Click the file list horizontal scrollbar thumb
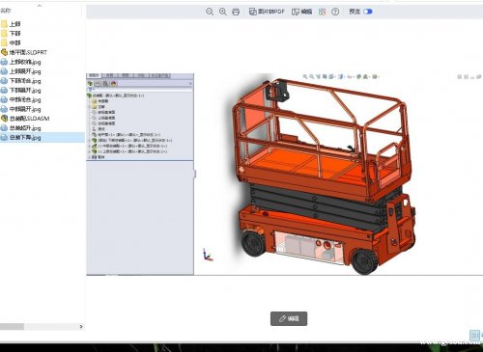Screen dimensions: 483x352 coord(12,327)
